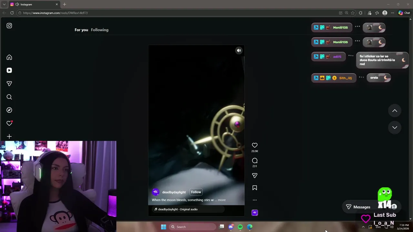
Task: Open Search in Instagram sidebar
Action: click(9, 97)
